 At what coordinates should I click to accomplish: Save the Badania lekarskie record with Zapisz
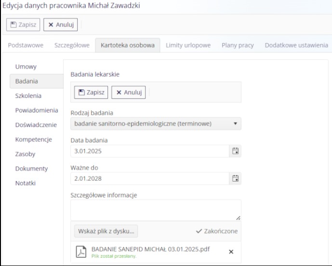pyautogui.click(x=91, y=92)
